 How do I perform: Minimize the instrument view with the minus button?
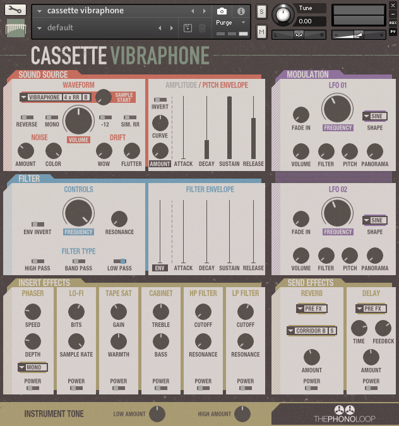pyautogui.click(x=393, y=14)
